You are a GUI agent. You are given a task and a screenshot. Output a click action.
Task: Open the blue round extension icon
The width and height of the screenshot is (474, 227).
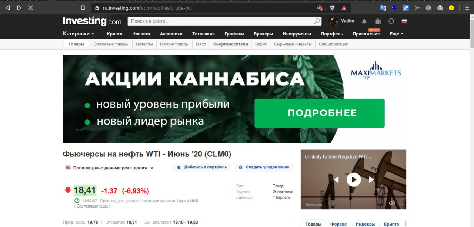coord(394,7)
